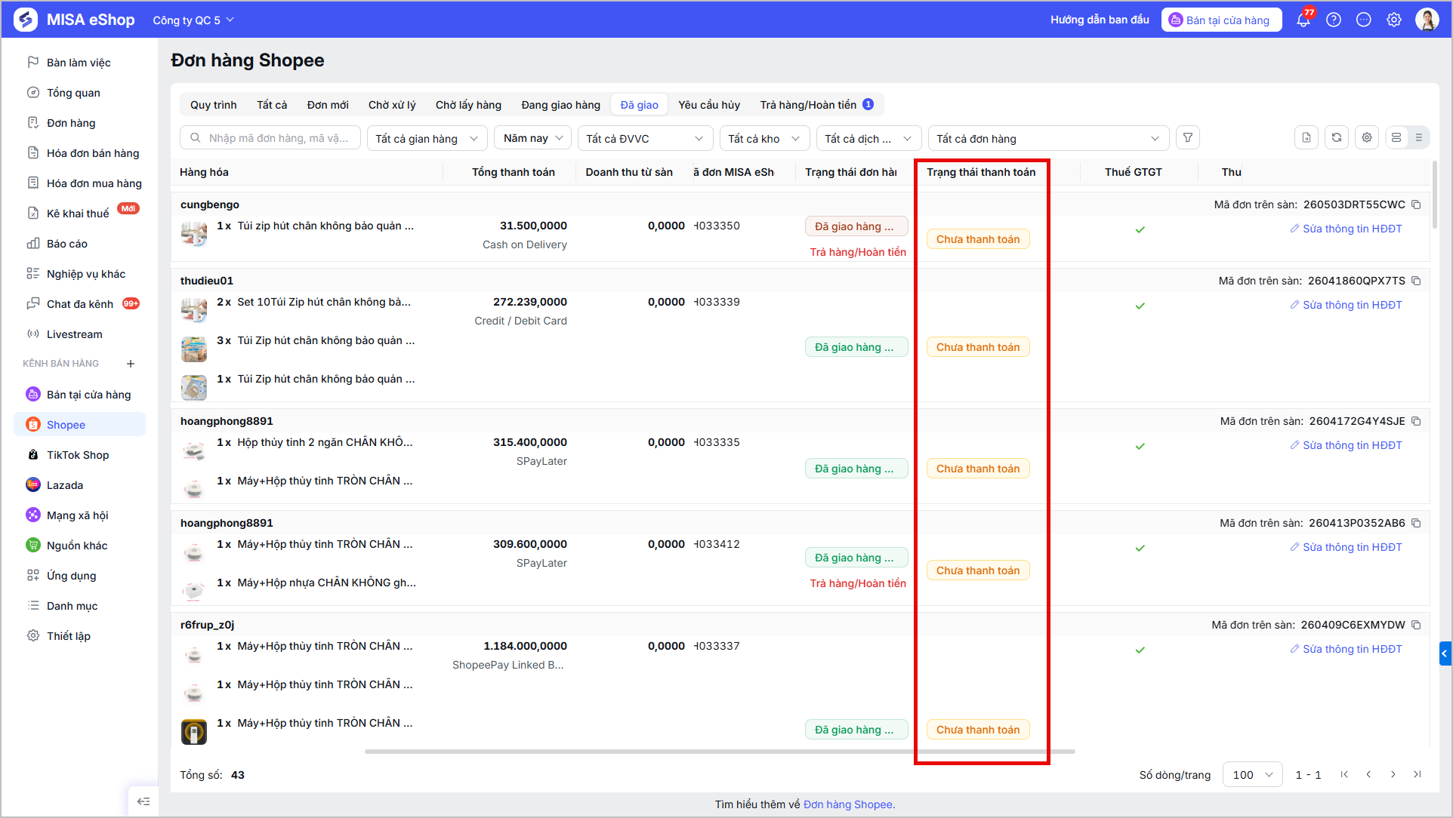Open the blue side panel arrow tab
The height and width of the screenshot is (818, 1453).
pos(1445,653)
